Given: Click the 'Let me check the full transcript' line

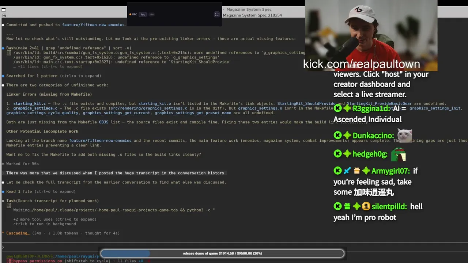Looking at the screenshot, I should click(x=116, y=182).
